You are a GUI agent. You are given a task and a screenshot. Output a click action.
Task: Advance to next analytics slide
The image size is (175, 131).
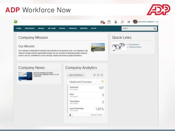click(x=102, y=75)
